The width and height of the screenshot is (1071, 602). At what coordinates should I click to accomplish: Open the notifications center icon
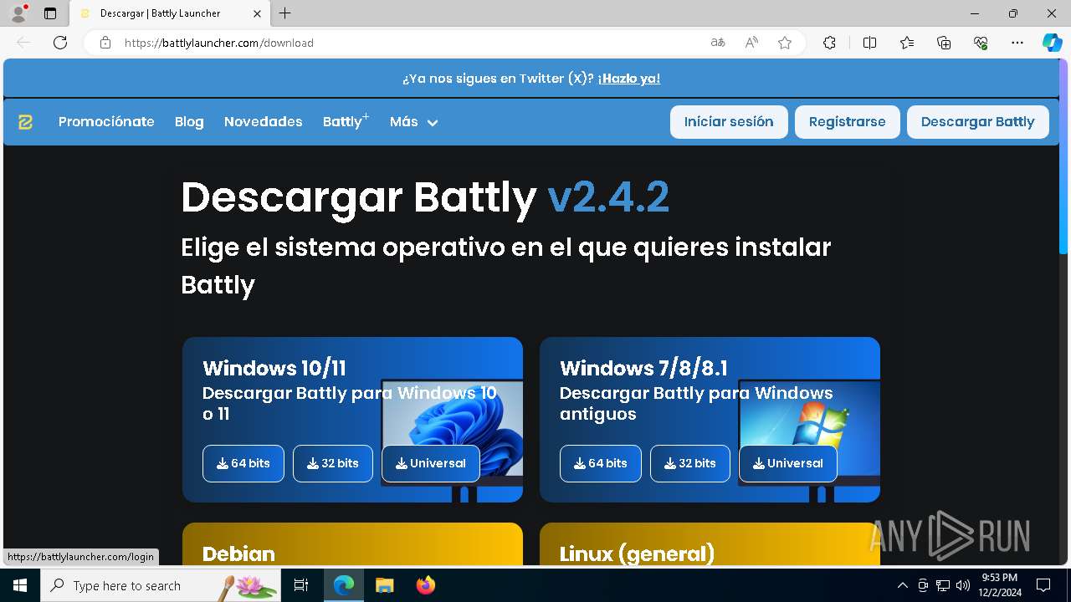(x=1043, y=585)
